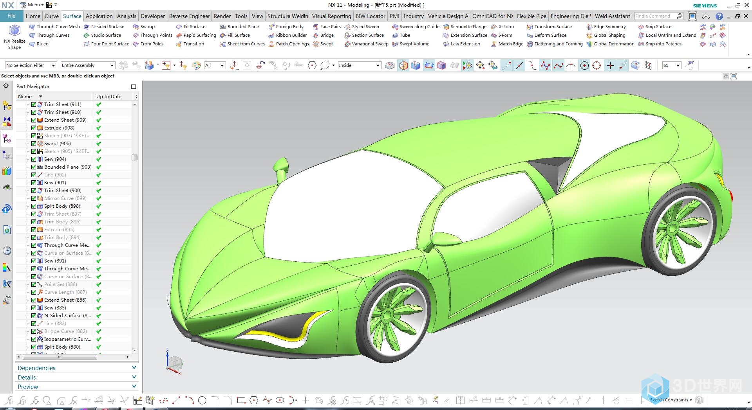Open the NX Realize Shape tool
Image resolution: width=752 pixels, height=410 pixels.
14,37
